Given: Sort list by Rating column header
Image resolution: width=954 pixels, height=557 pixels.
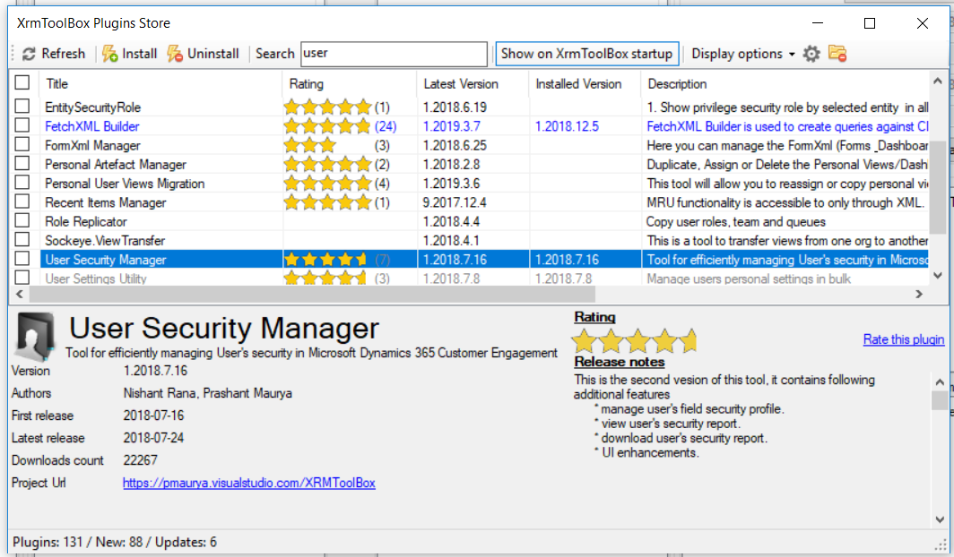Looking at the screenshot, I should [x=307, y=84].
